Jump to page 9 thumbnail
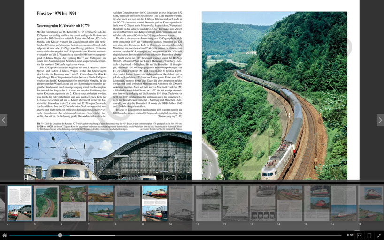This screenshot has height=240, width=384. [154, 203]
